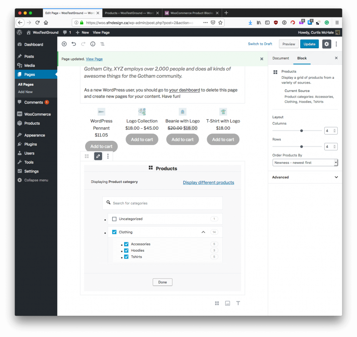Collapse the Clothing category chevron
Image resolution: width=357 pixels, height=337 pixels.
click(x=203, y=232)
